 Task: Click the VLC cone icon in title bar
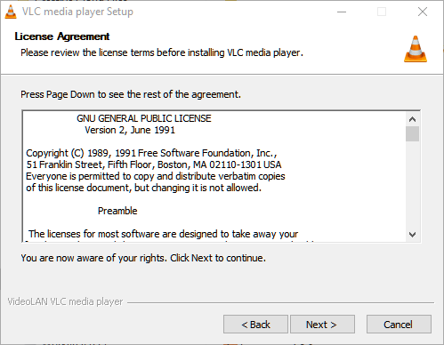[x=11, y=12]
